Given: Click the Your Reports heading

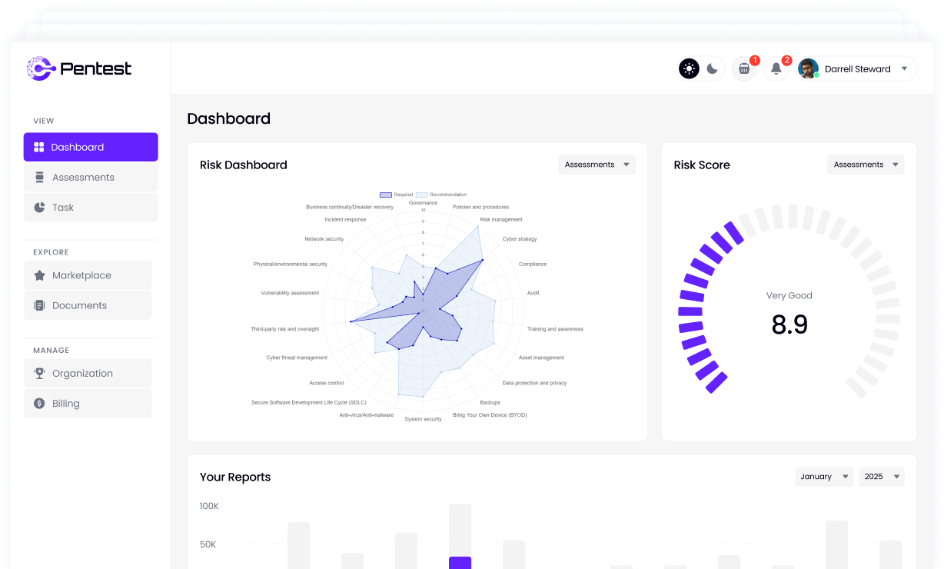Looking at the screenshot, I should (235, 477).
